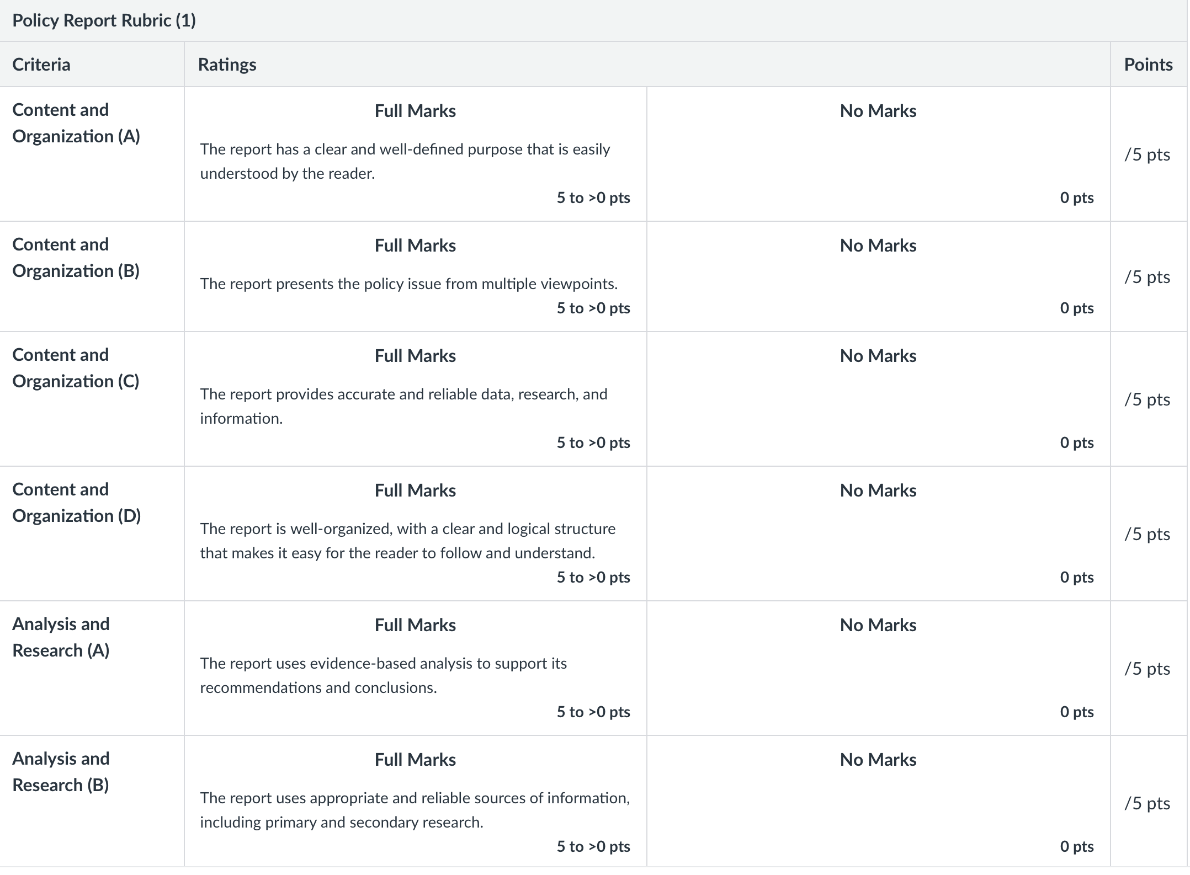Click the Ratings column header
The image size is (1190, 875).
tap(227, 65)
